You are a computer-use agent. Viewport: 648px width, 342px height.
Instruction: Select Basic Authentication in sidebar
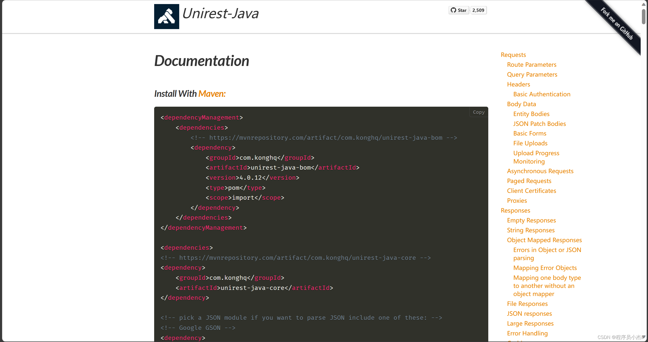pos(542,94)
